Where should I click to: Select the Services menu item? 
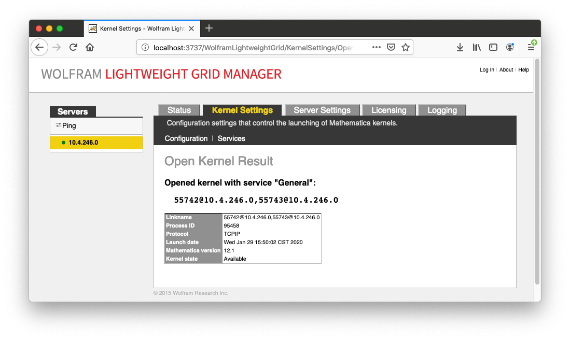(231, 138)
